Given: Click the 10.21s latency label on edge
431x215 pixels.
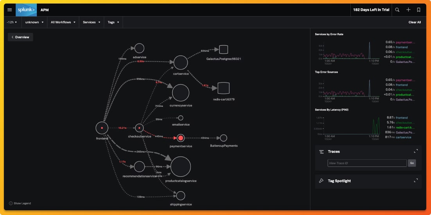Looking at the screenshot, I should 122,128.
